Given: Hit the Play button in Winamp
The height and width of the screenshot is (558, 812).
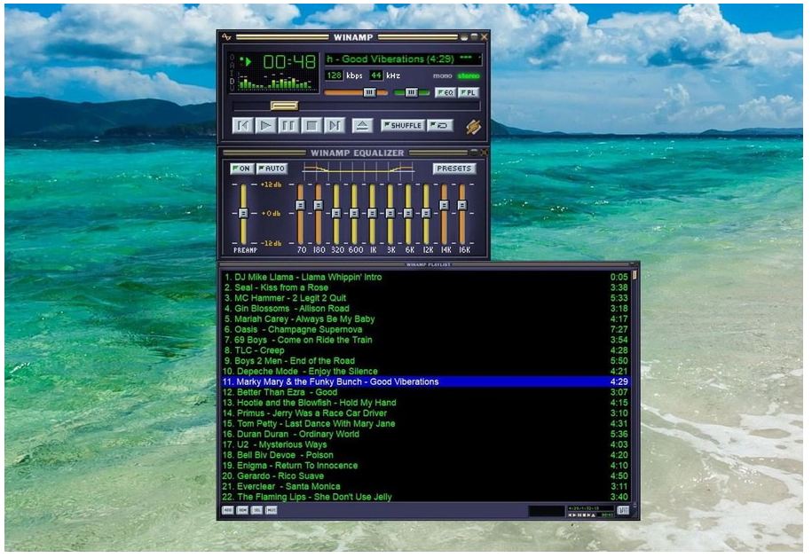Looking at the screenshot, I should coord(265,125).
